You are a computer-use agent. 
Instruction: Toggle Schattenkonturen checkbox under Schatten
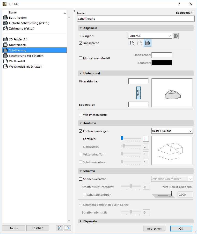(x=85, y=194)
